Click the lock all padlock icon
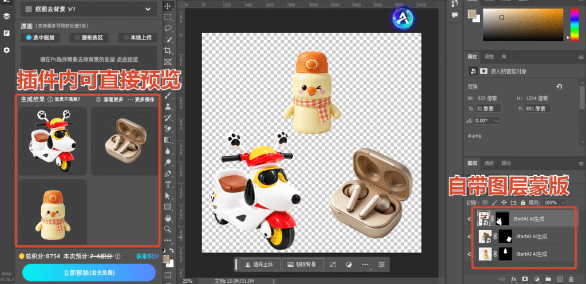The image size is (586, 284). pyautogui.click(x=523, y=202)
